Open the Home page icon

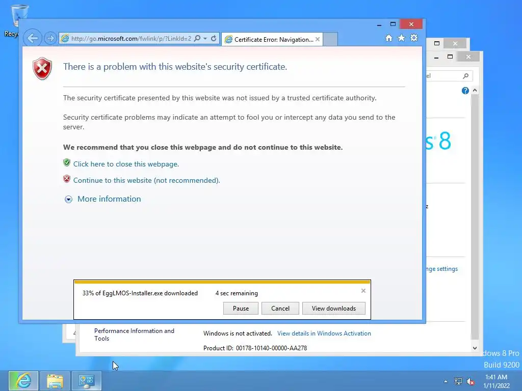point(388,38)
